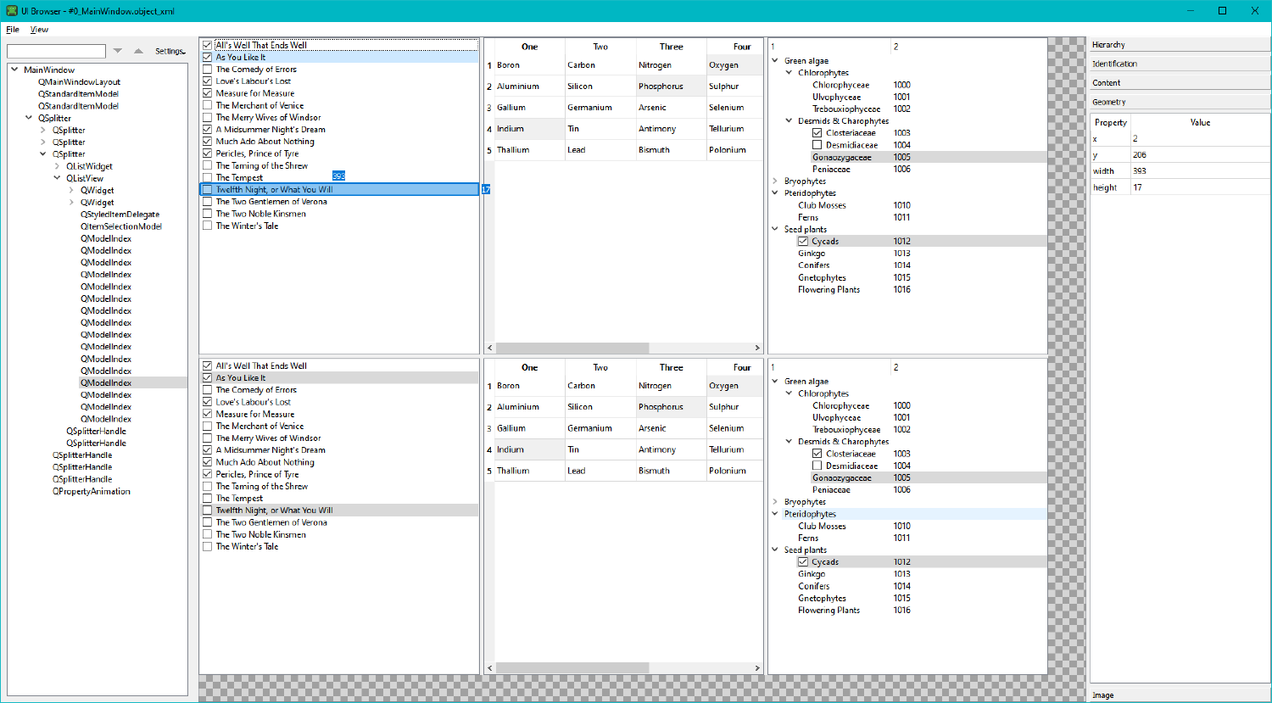Uncheck Cycads in the lower tree
1272x703 pixels.
(x=803, y=562)
